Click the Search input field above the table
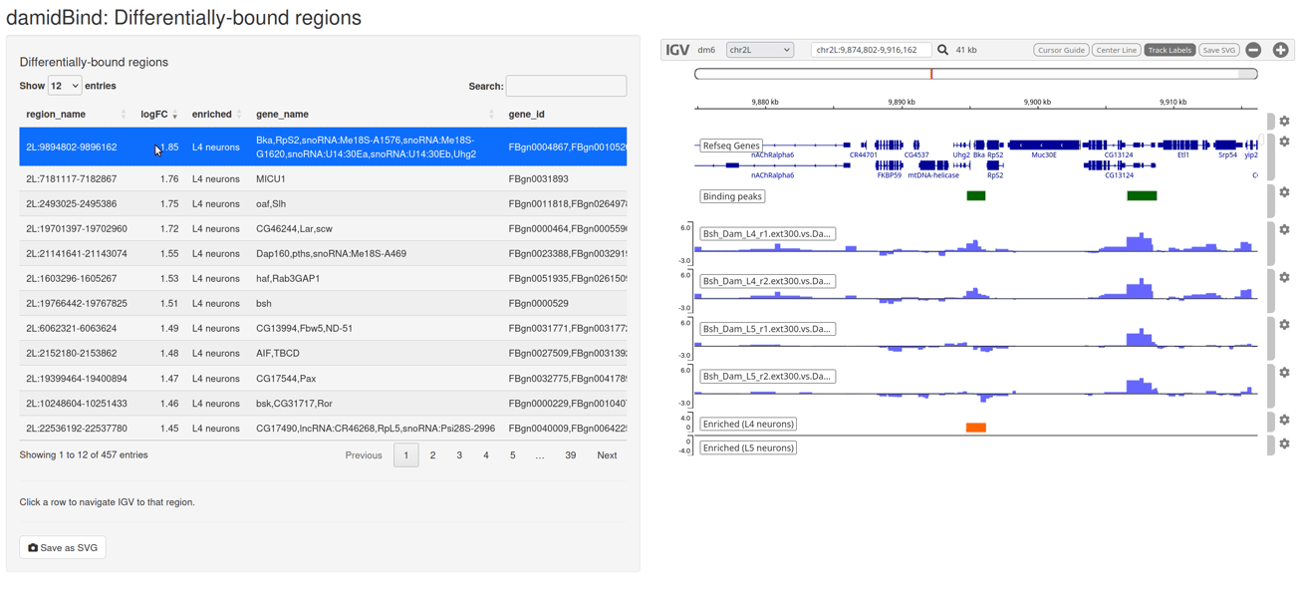The image size is (1302, 589). (566, 86)
